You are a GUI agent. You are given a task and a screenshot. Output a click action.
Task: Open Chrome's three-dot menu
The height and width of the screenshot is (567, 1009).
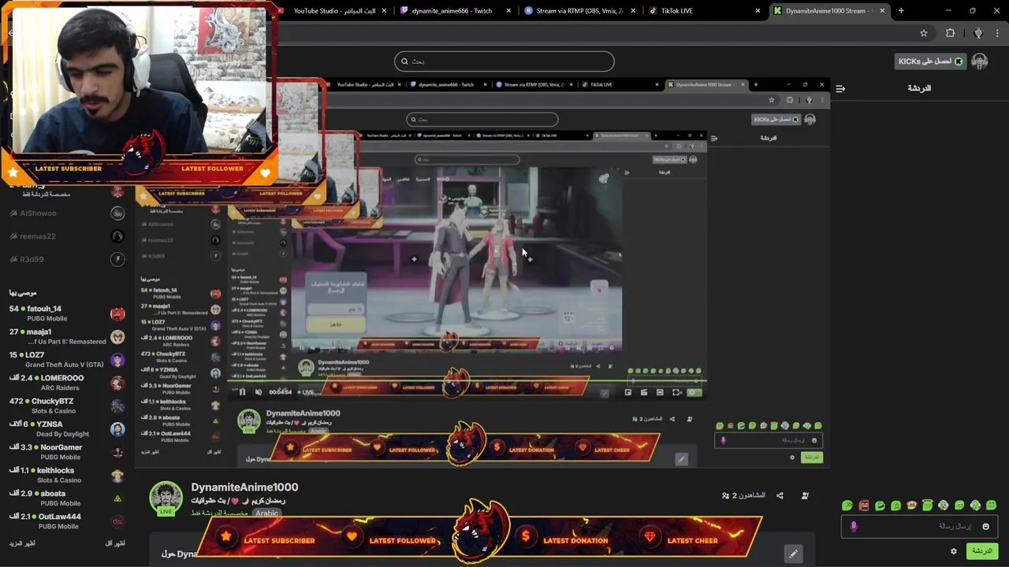(x=997, y=33)
